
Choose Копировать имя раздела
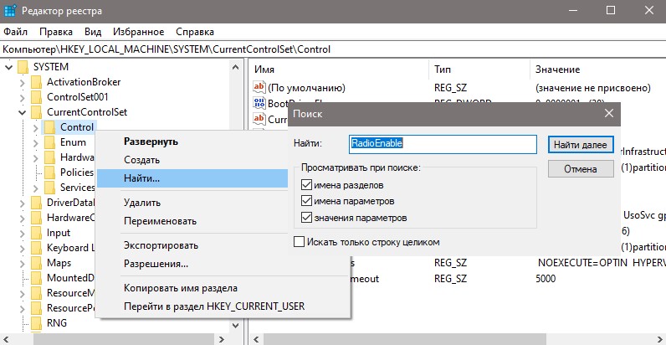pyautogui.click(x=223, y=288)
